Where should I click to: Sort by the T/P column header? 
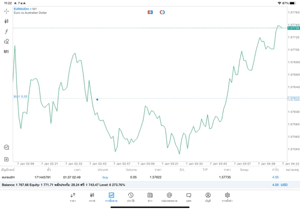[205, 170]
